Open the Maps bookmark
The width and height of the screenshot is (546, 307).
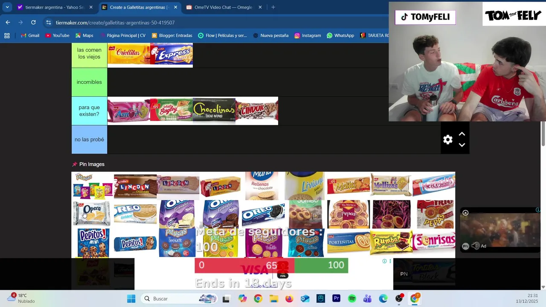[x=84, y=35]
